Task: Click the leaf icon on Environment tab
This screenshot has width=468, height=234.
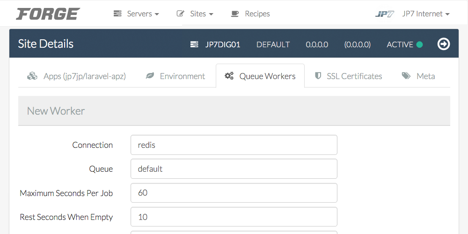Action: [x=150, y=76]
